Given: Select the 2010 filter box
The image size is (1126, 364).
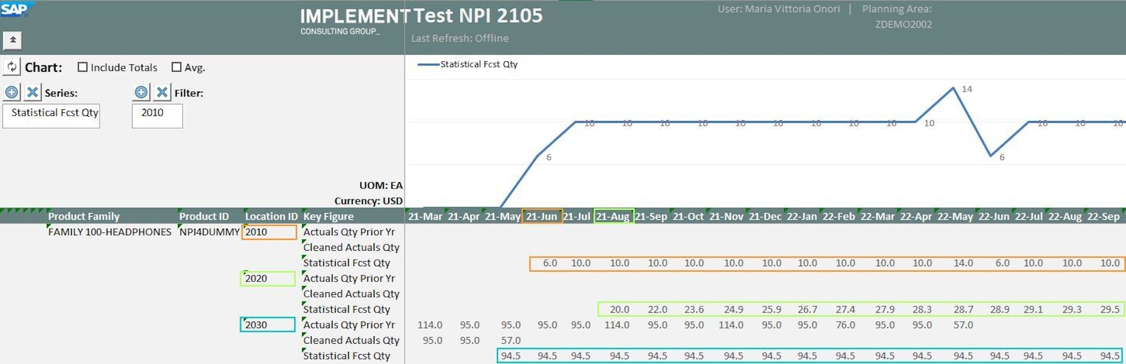Looking at the screenshot, I should tap(157, 116).
